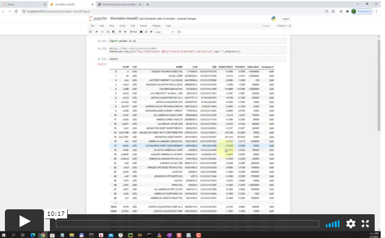385x238 pixels.
Task: Restart kernel and rerun notebook fast-forward icon
Action: pos(151,32)
